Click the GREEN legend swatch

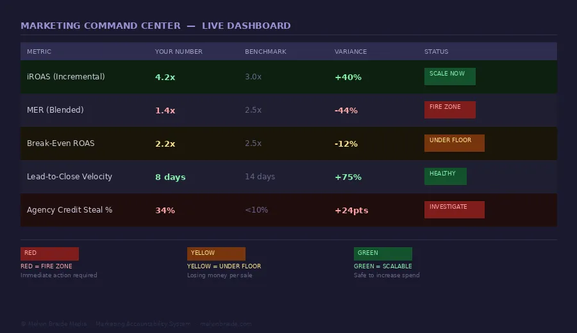pos(383,254)
